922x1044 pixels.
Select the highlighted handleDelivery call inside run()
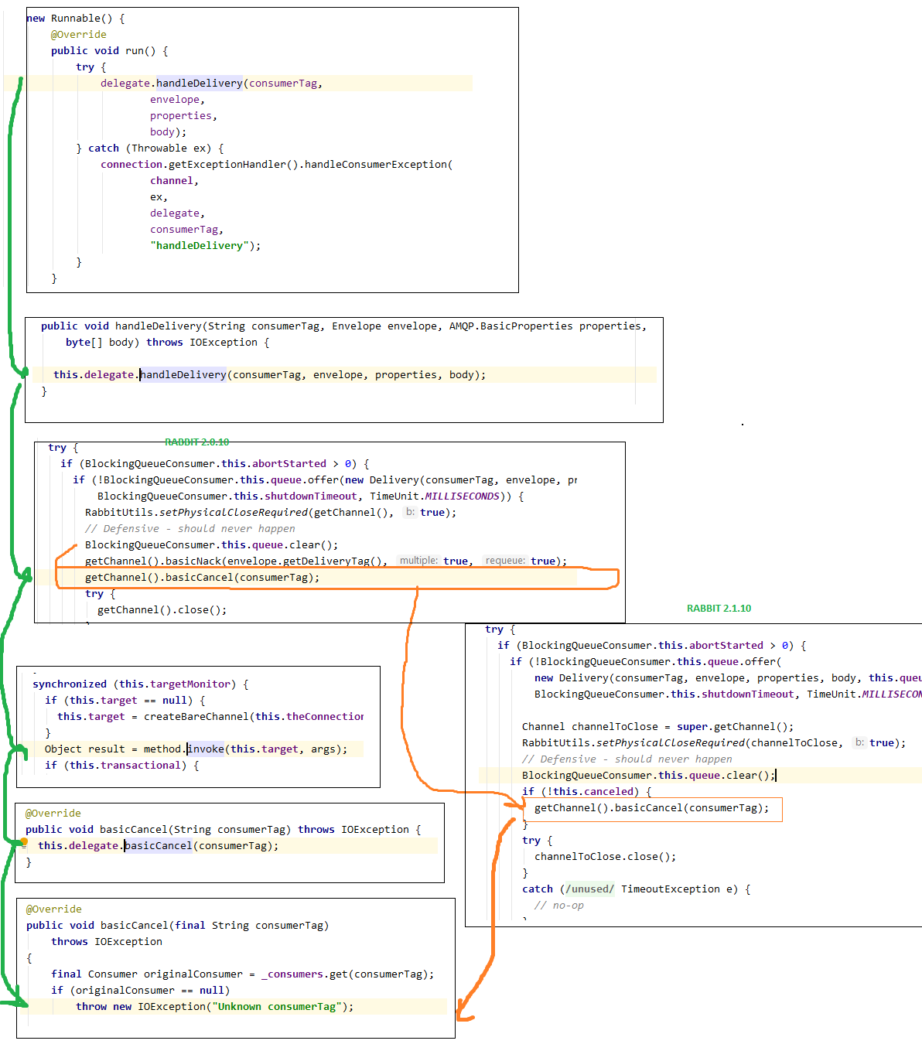(199, 83)
